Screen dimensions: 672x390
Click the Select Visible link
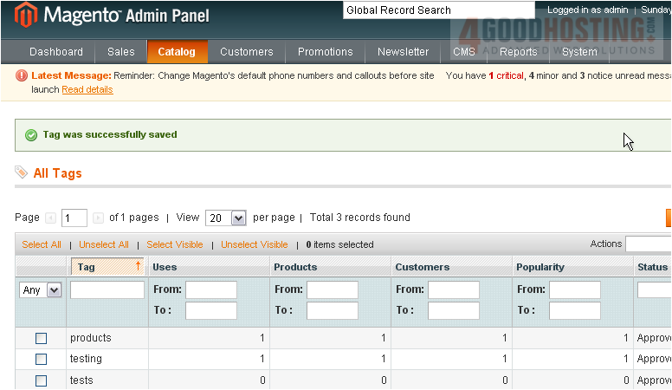pos(174,244)
